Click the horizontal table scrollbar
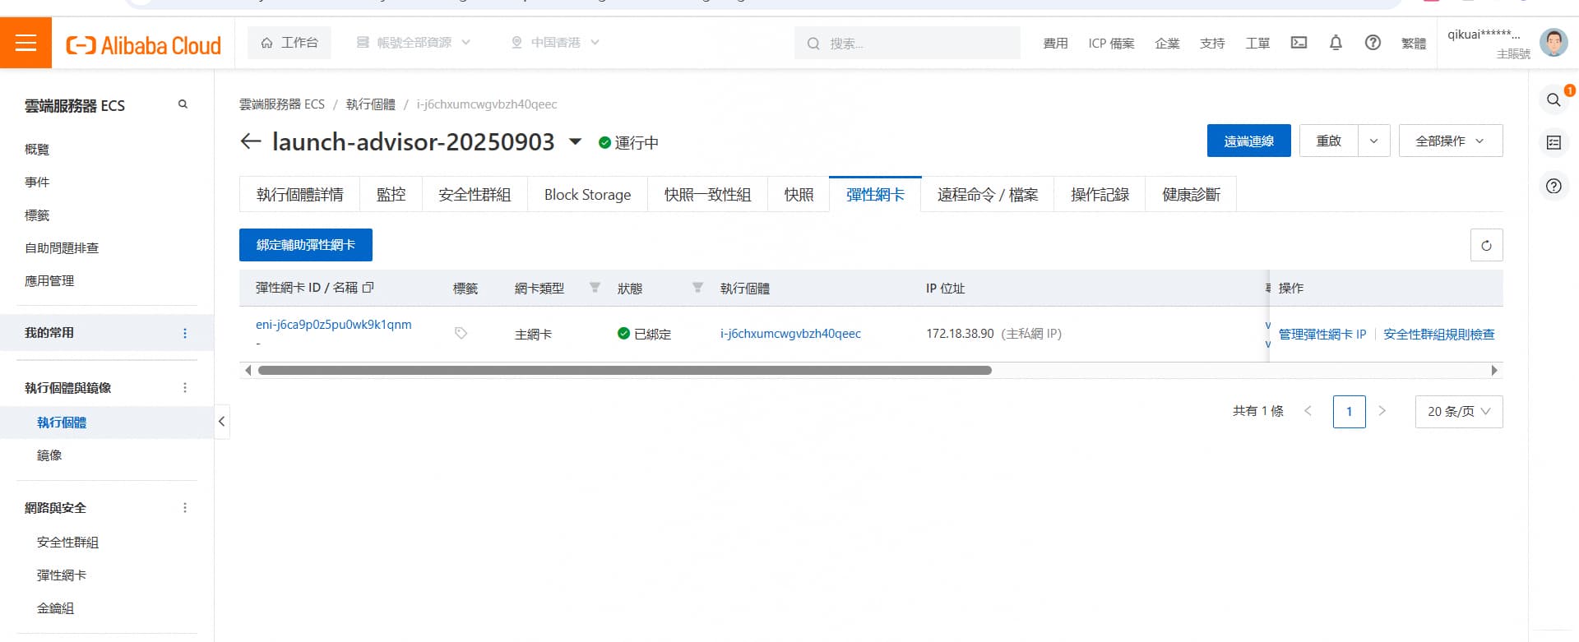1579x642 pixels. [624, 371]
